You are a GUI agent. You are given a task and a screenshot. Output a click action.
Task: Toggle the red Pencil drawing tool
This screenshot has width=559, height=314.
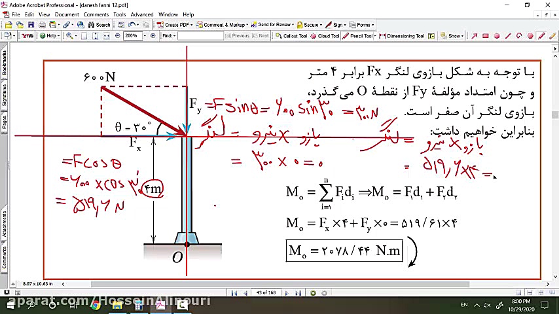(541, 36)
